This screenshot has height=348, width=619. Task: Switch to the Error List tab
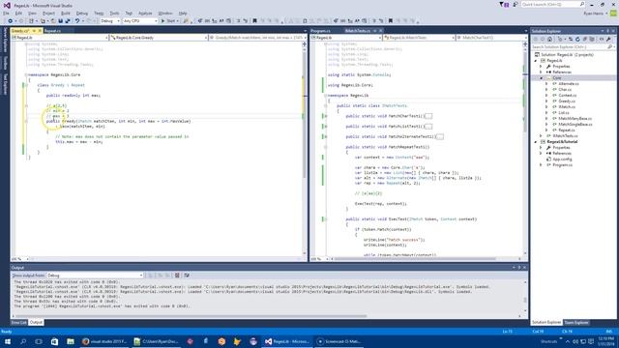(x=19, y=322)
